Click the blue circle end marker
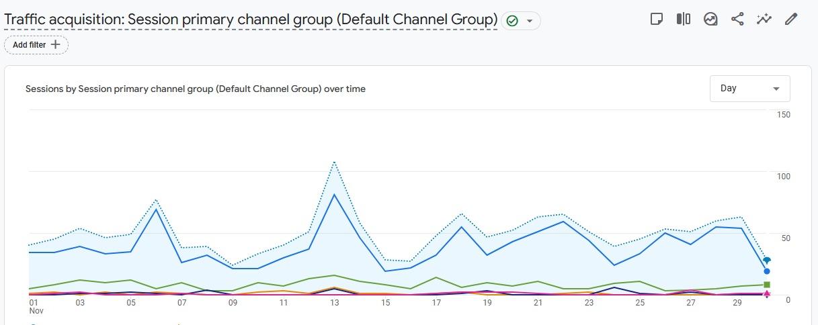This screenshot has width=818, height=325. 767,271
